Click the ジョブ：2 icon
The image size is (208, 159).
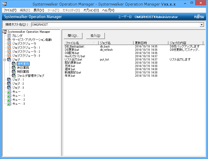pyautogui.click(x=9, y=84)
